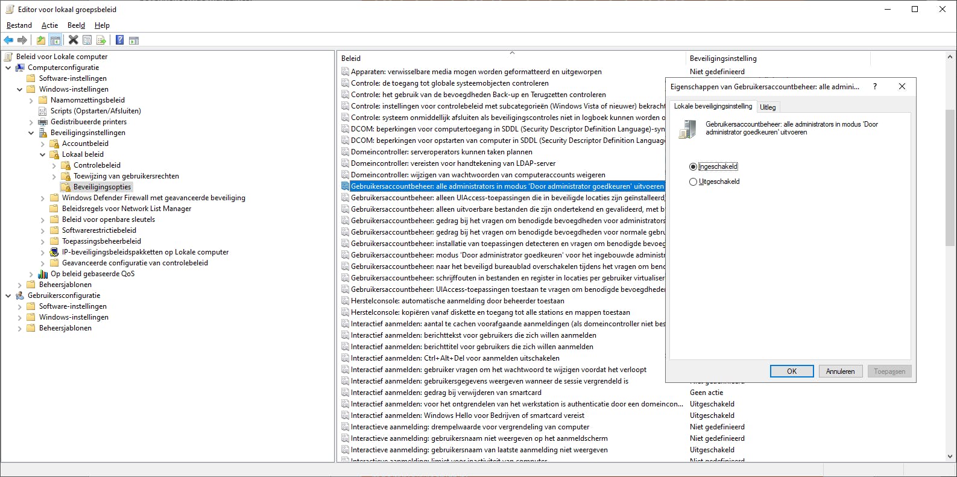Open the Beeld menu

pos(76,25)
